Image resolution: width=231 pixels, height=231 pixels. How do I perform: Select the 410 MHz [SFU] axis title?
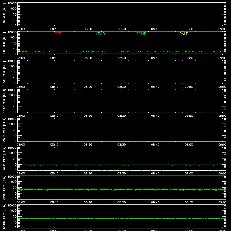[4, 43]
